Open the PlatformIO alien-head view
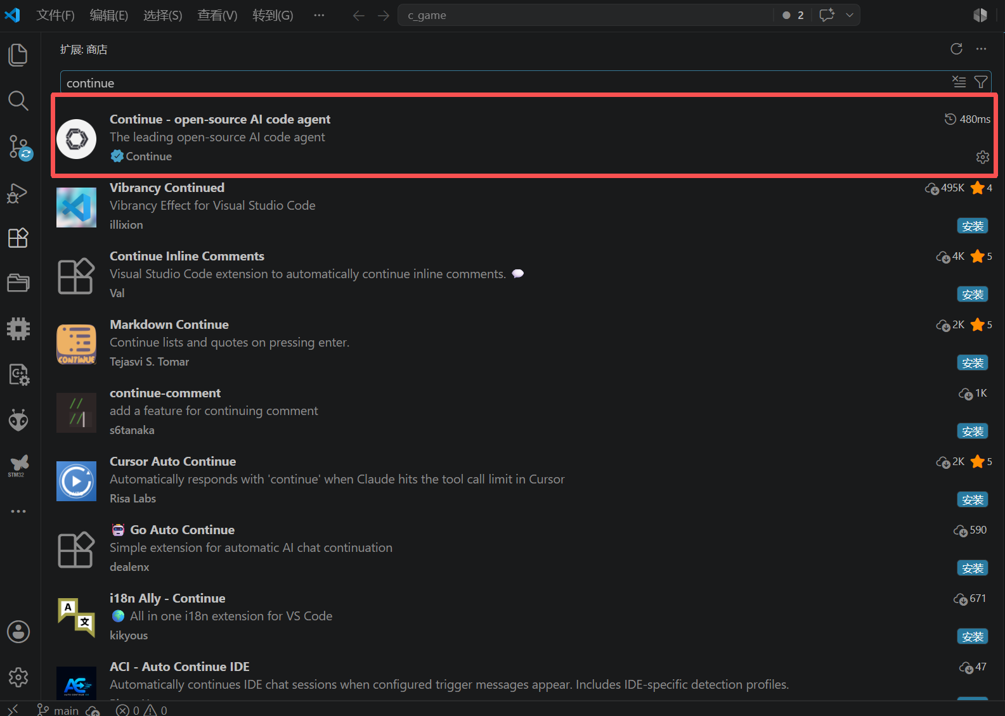1005x716 pixels. pyautogui.click(x=18, y=419)
